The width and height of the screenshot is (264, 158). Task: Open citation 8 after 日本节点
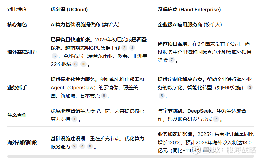click(104, 96)
